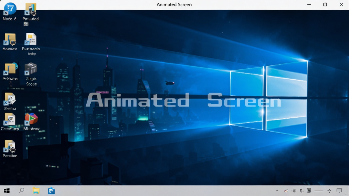Open the "Patented" desktop shortcut icon
The height and width of the screenshot is (196, 349).
31,9
